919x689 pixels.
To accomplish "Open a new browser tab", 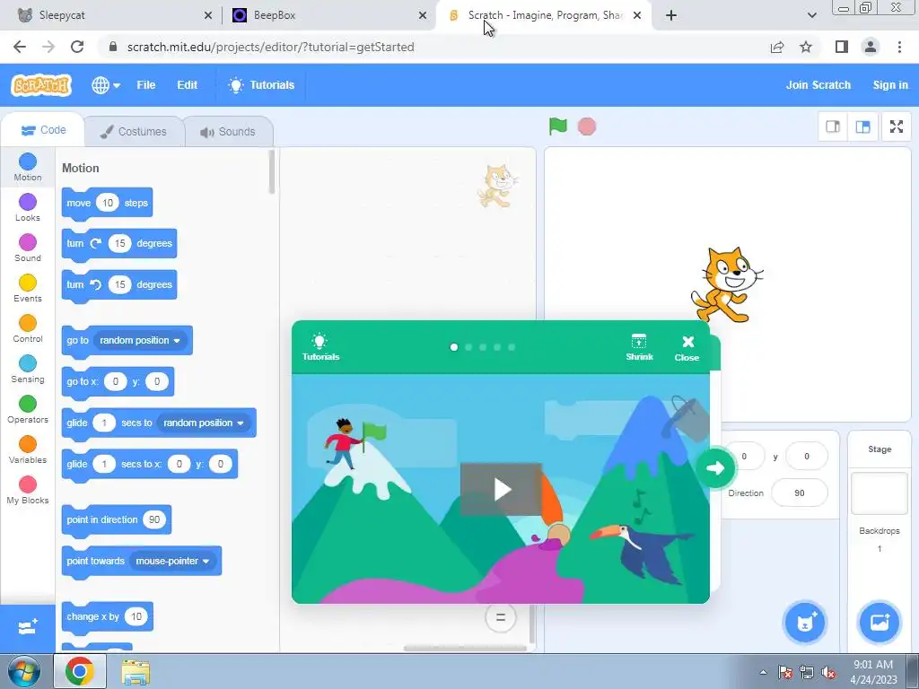I will (671, 15).
